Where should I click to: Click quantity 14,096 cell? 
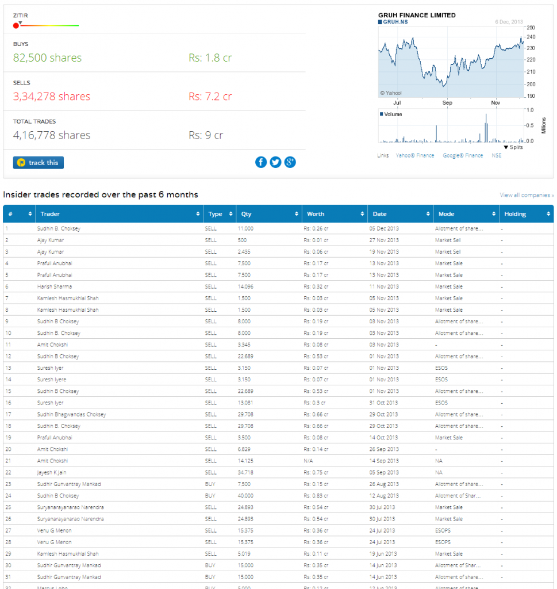coord(245,286)
